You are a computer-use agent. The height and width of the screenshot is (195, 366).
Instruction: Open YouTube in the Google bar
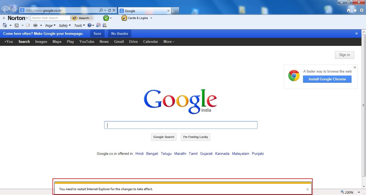pyautogui.click(x=87, y=42)
